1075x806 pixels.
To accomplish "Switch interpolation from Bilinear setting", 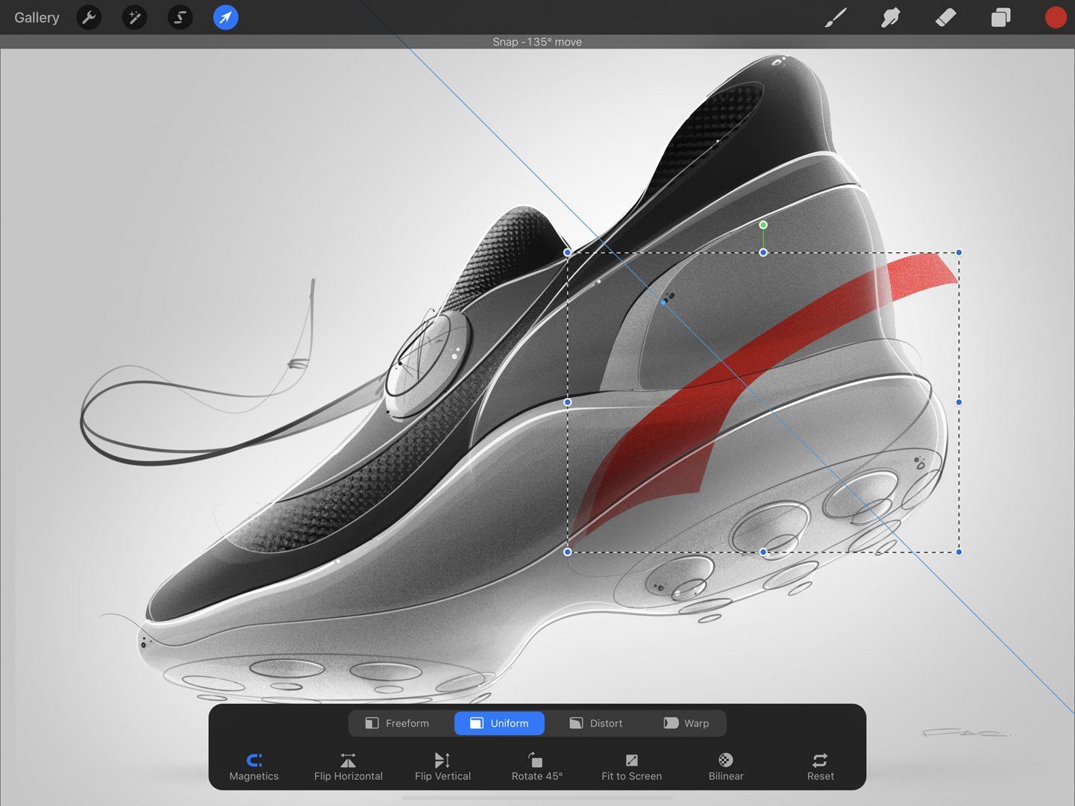I will 725,766.
